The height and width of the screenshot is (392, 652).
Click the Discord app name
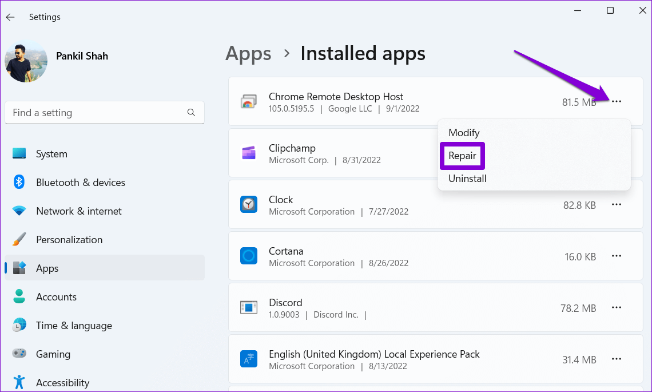click(285, 303)
